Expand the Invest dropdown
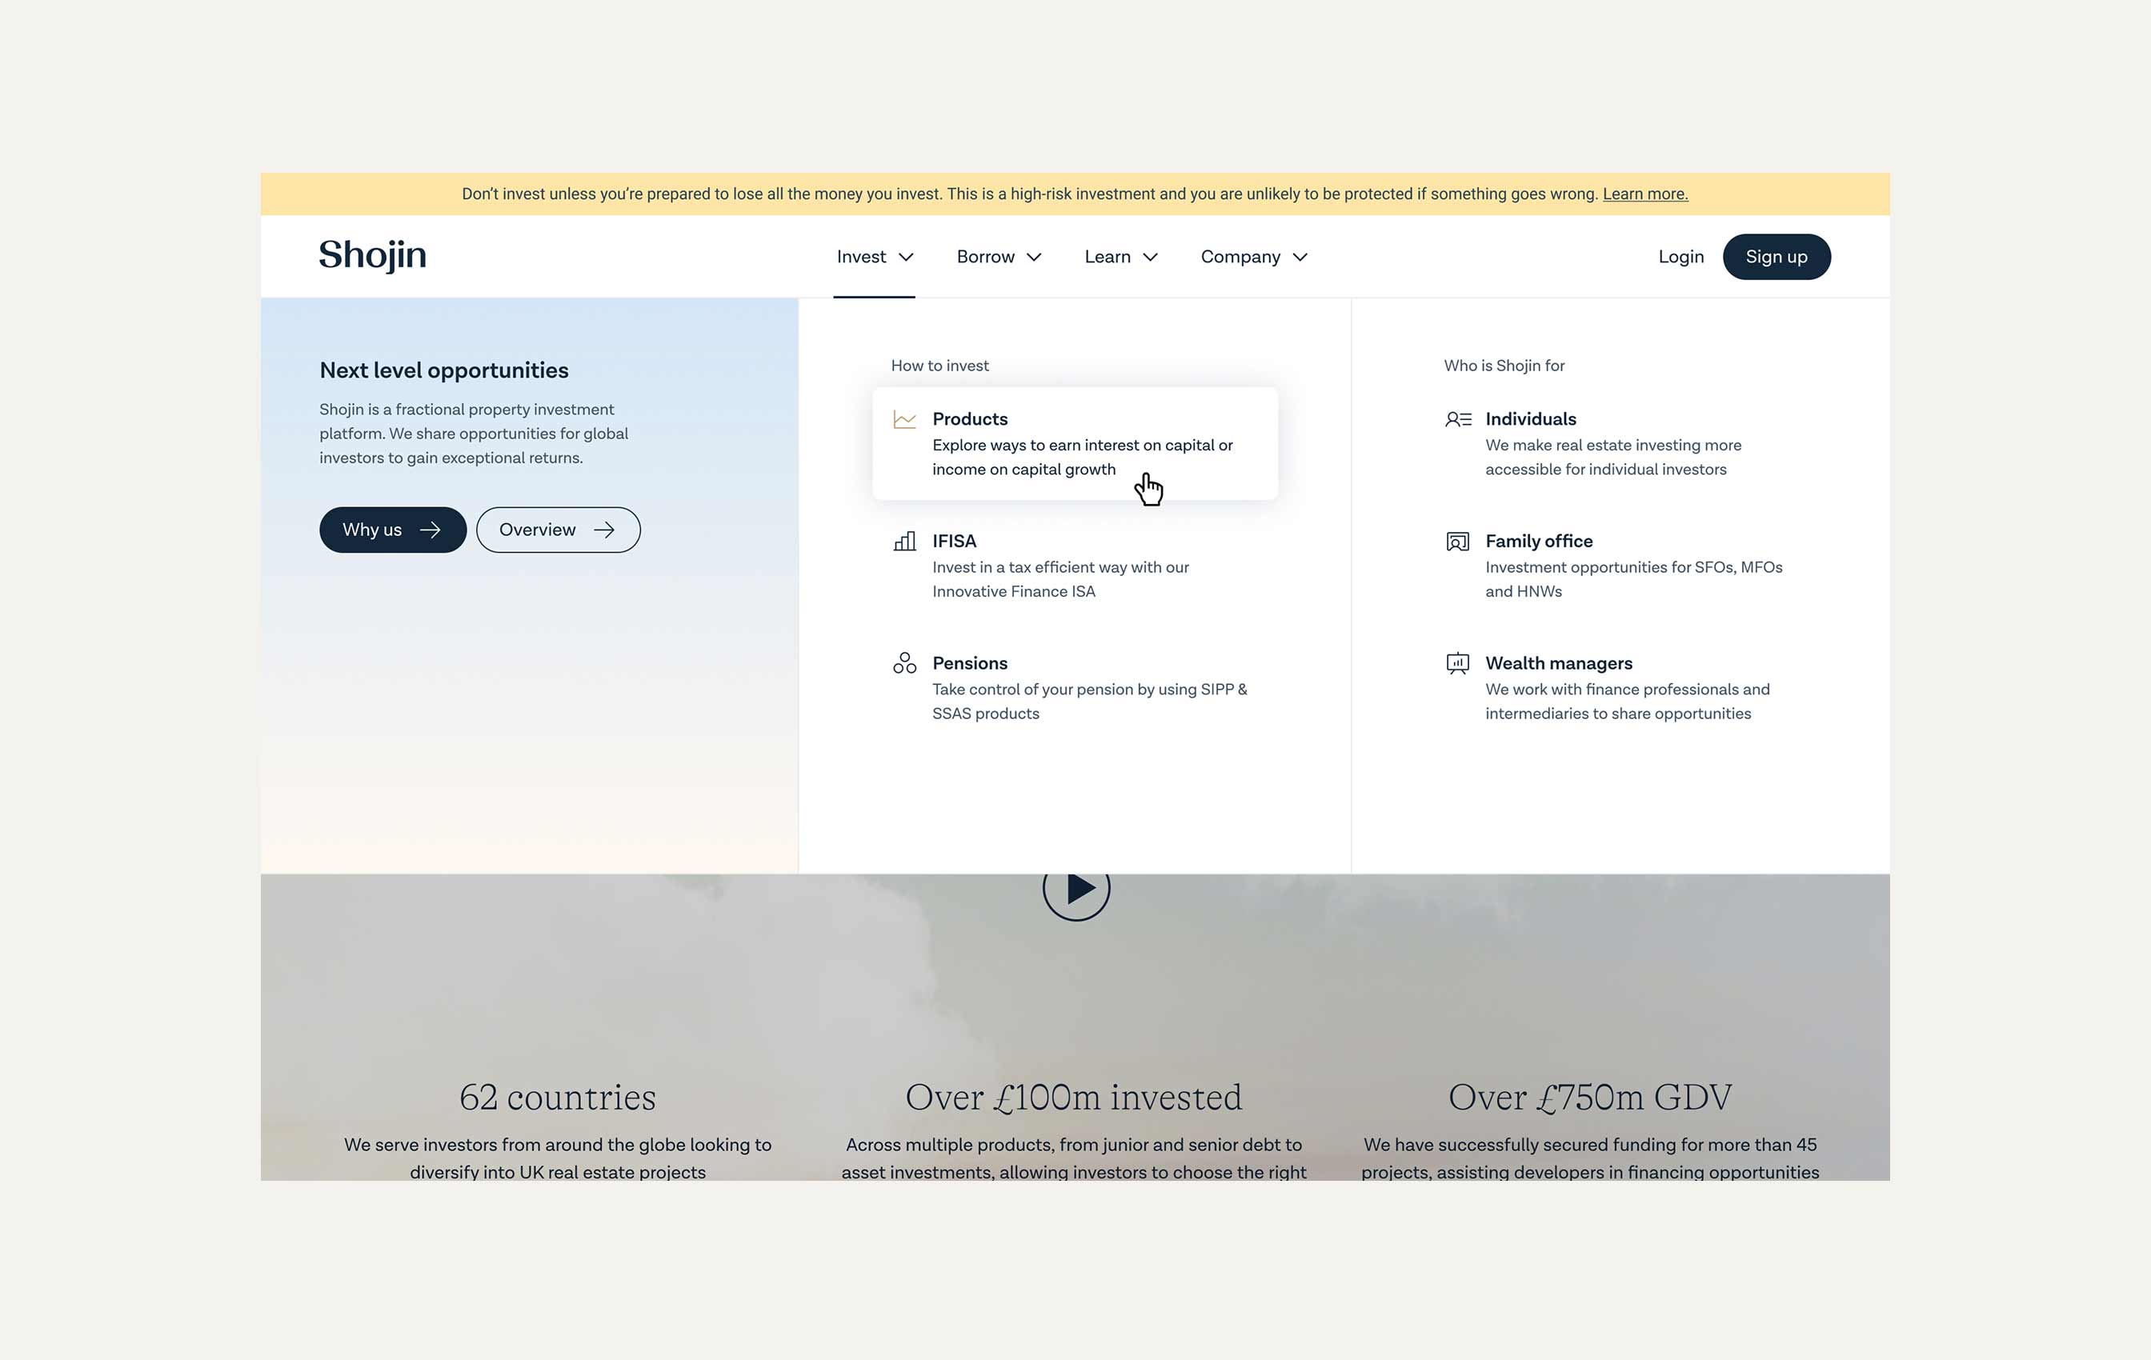 click(x=874, y=256)
